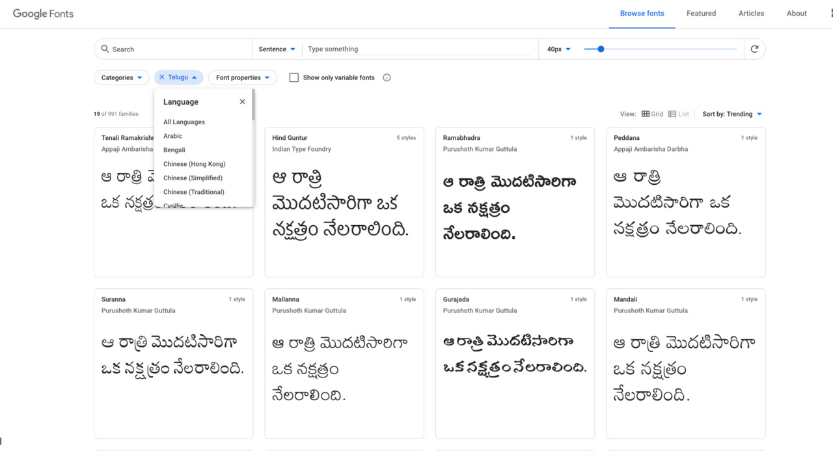Screen dimensions: 833x451
Task: Reset preview settings with the refresh icon
Action: coord(754,49)
